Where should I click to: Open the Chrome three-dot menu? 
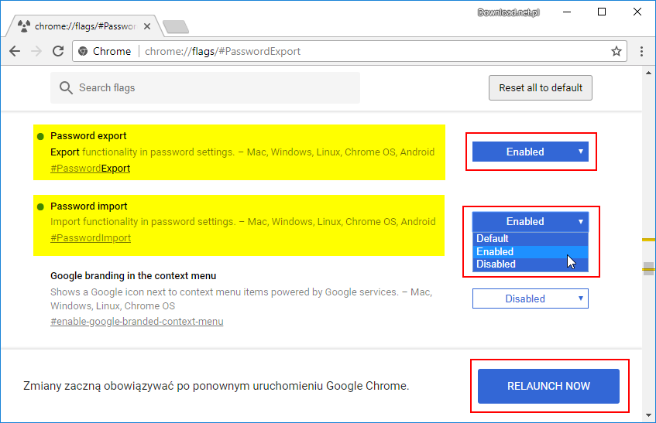(641, 51)
